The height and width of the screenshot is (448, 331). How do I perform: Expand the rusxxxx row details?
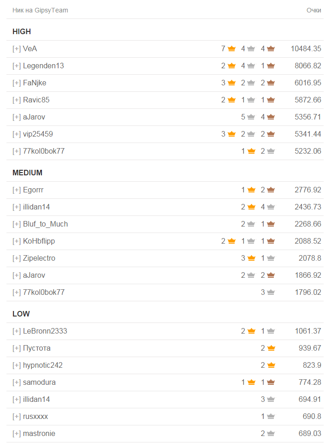[17, 417]
